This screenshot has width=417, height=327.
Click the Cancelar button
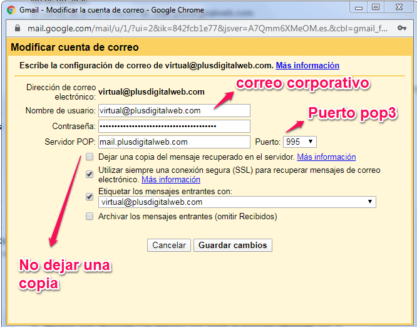[169, 245]
